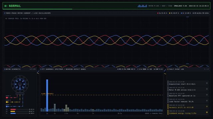Click the blue Ic legend marker
This screenshot has height=119, width=213.
click(181, 13)
